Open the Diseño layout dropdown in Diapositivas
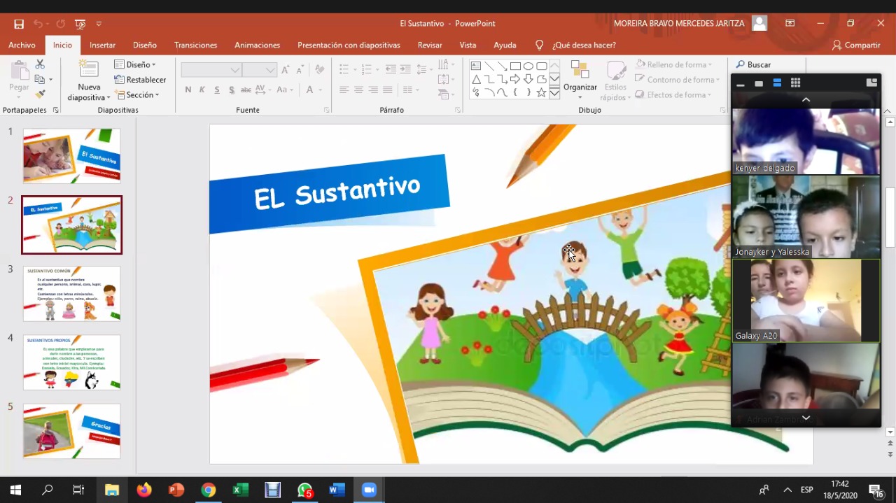Screen dimensions: 896x503 point(135,64)
